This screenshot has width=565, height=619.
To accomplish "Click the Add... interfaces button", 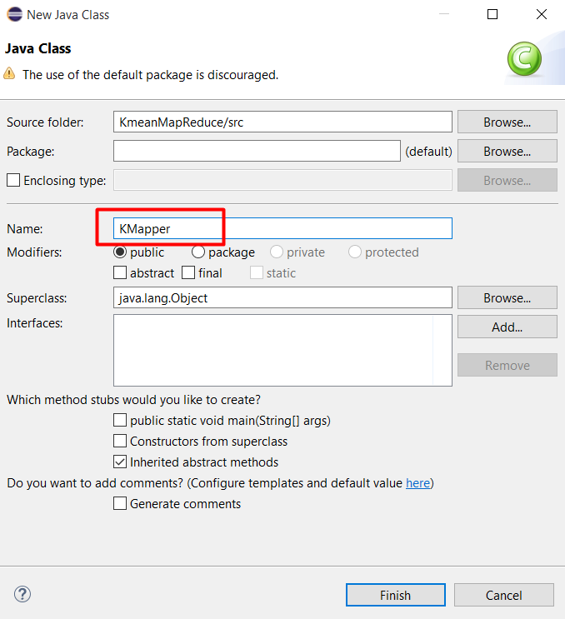I will pyautogui.click(x=507, y=327).
